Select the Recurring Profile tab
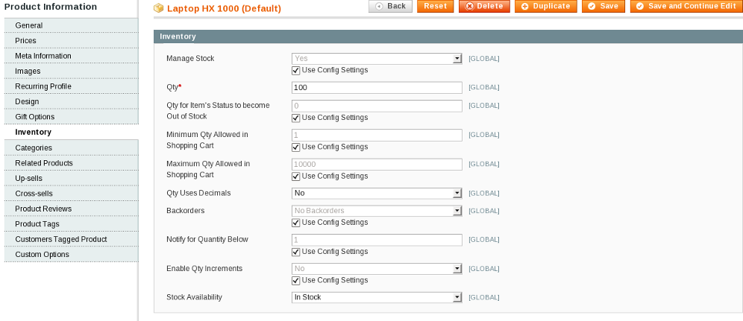Screen dimensions: 743x321 [x=71, y=86]
